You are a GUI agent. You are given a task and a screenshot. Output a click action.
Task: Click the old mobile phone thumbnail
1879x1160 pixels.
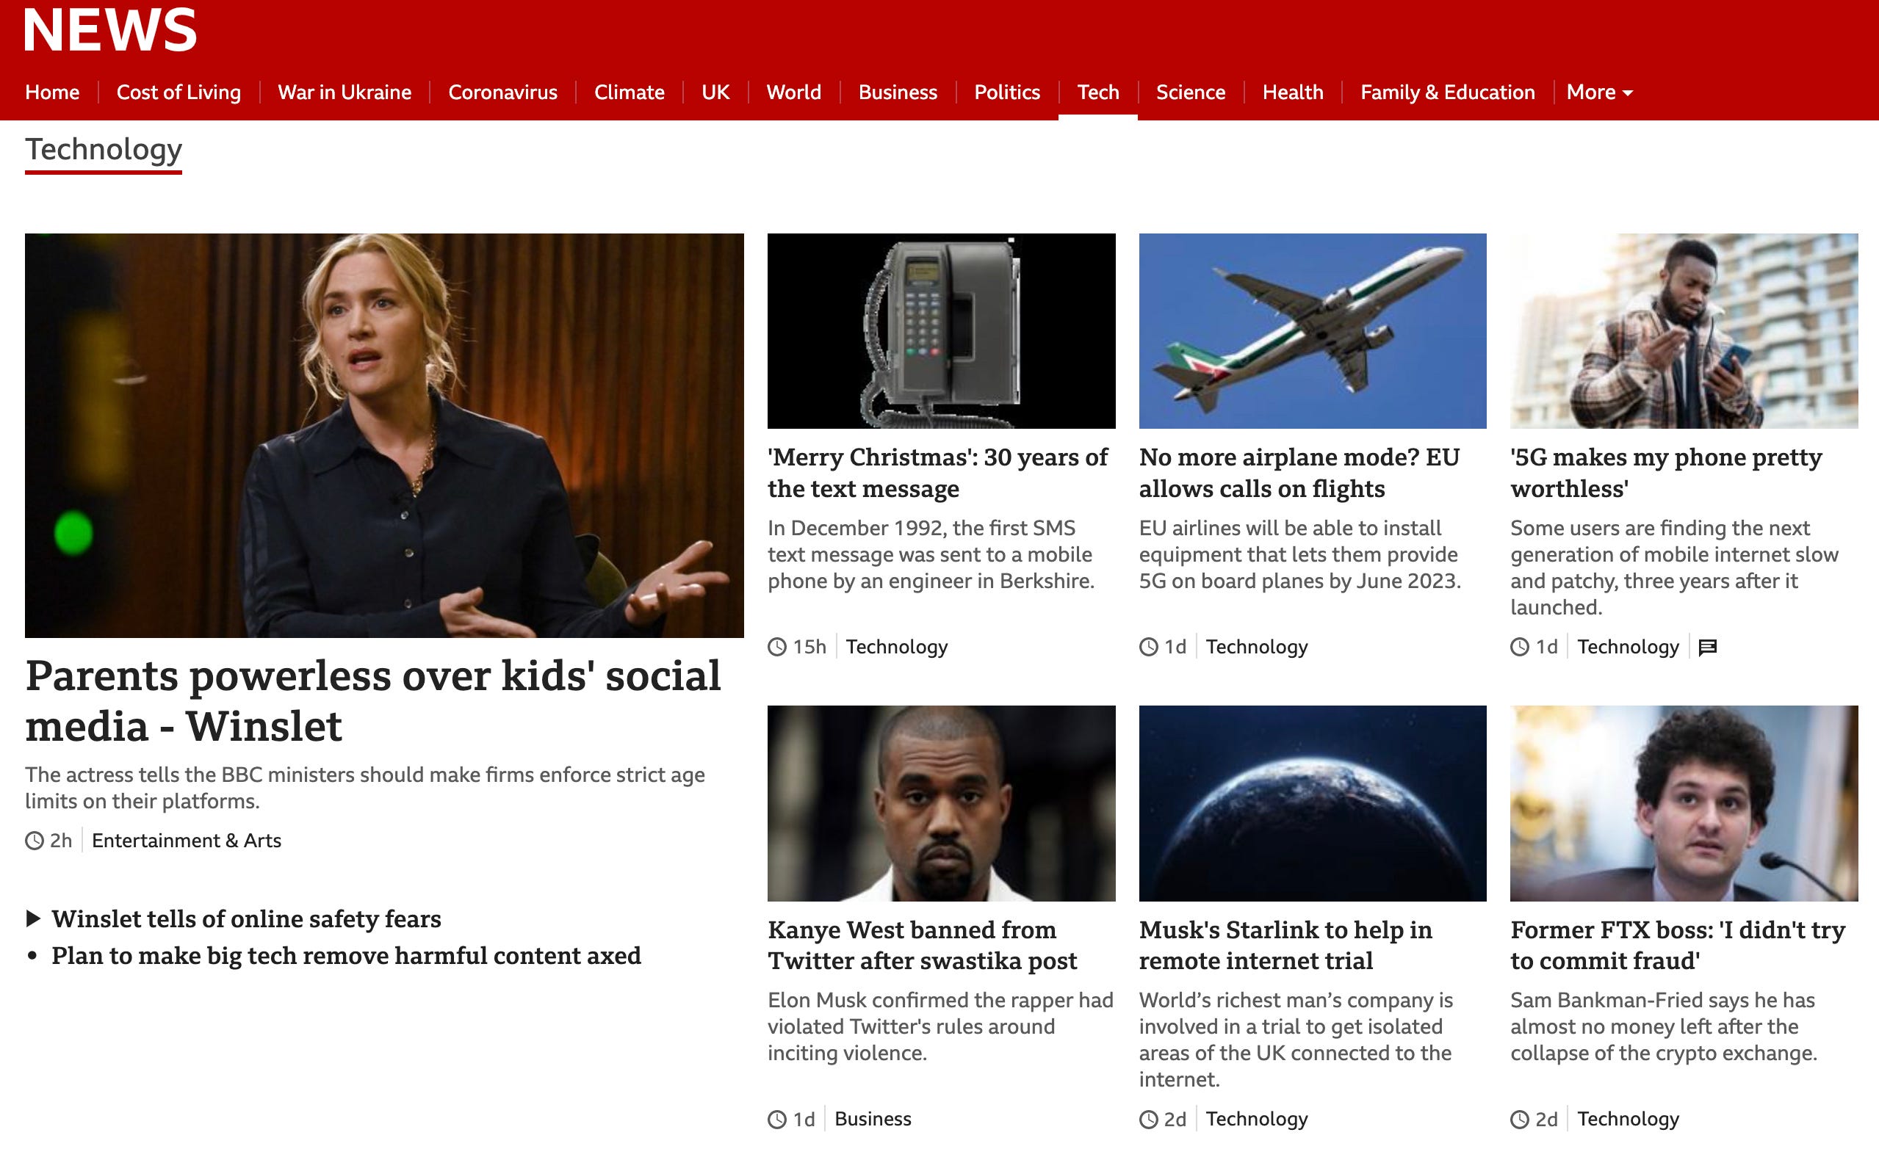(x=941, y=330)
